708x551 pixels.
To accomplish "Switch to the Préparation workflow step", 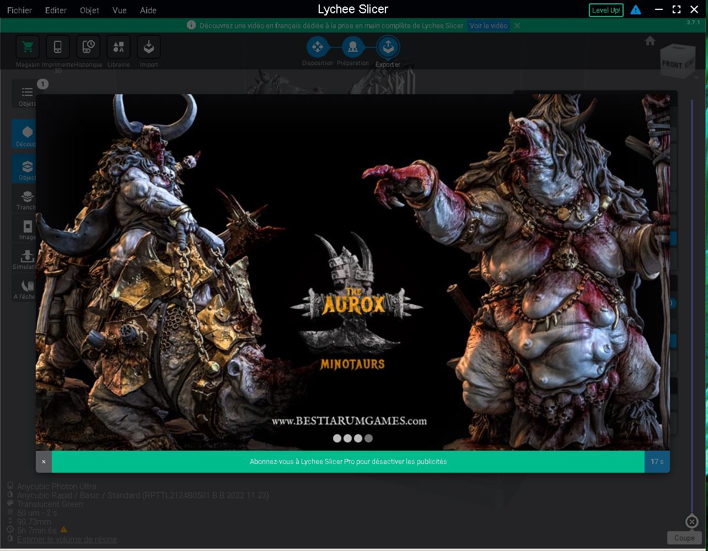I will 353,47.
